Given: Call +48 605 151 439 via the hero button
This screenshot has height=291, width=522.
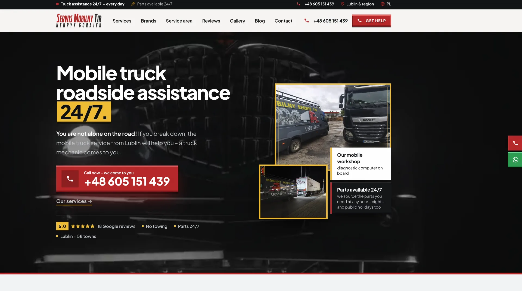Looking at the screenshot, I should tap(117, 179).
